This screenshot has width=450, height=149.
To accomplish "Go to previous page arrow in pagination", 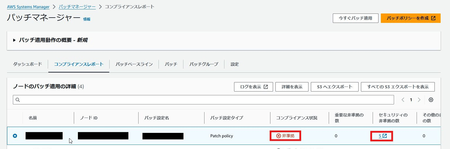I will [x=403, y=100].
